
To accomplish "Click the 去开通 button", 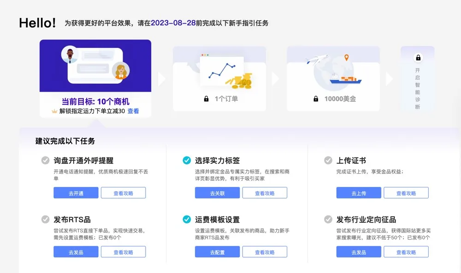I will click(x=76, y=193).
